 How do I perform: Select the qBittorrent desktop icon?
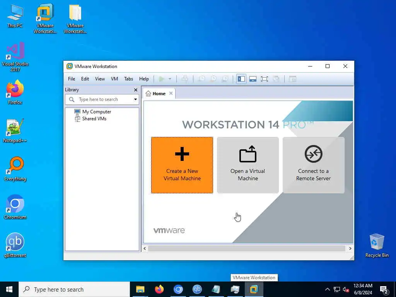click(x=15, y=246)
